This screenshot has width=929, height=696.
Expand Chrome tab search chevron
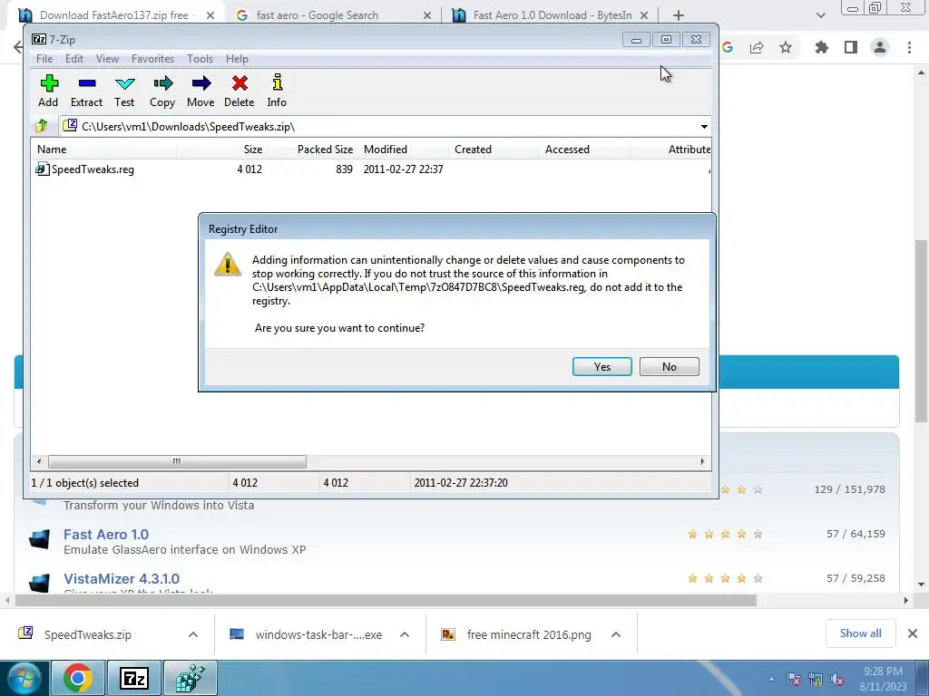click(820, 15)
